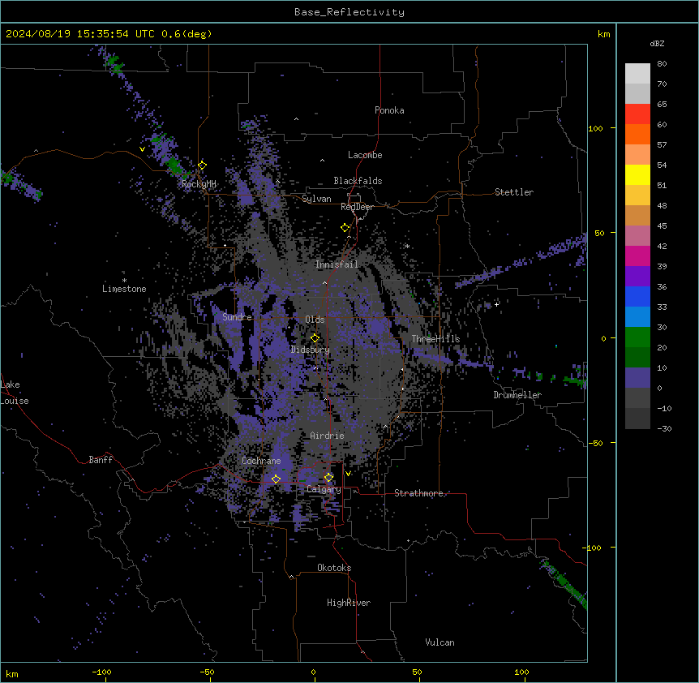This screenshot has width=699, height=683.
Task: Click the Calgary city label
Action: (324, 489)
